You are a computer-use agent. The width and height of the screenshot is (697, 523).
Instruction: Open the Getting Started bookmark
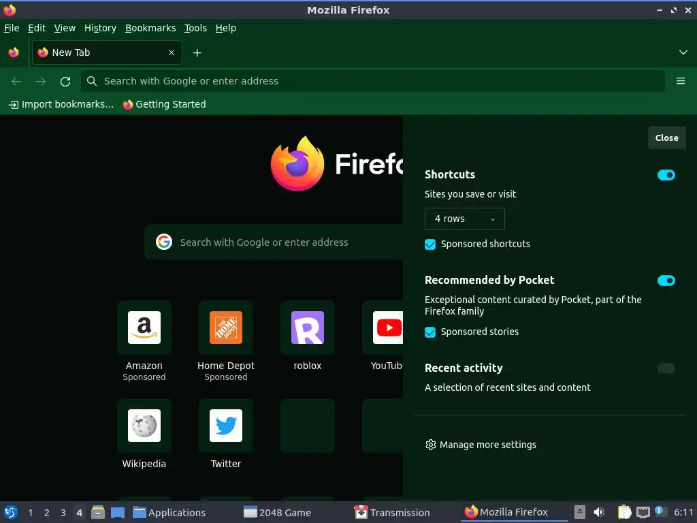[165, 104]
